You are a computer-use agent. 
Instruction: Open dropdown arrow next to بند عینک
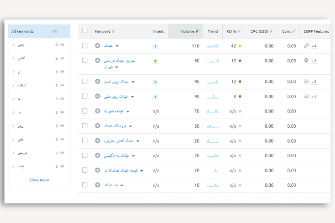pyautogui.click(x=122, y=186)
